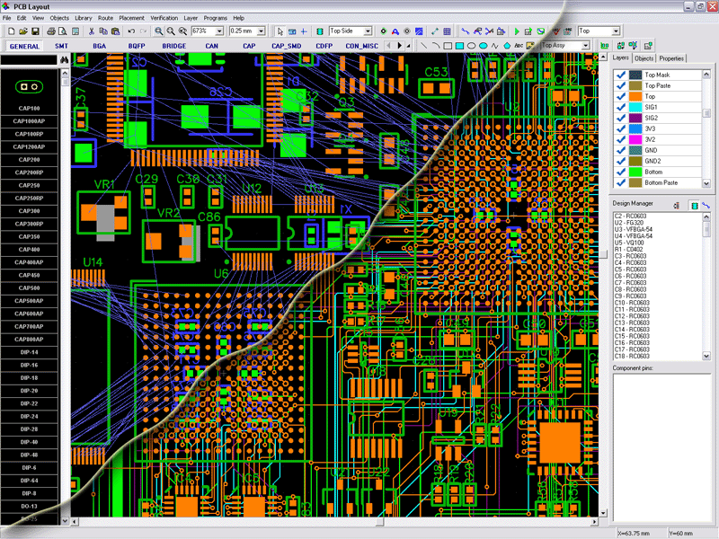
Task: Open the Top layer selector dropdown
Action: point(616,31)
